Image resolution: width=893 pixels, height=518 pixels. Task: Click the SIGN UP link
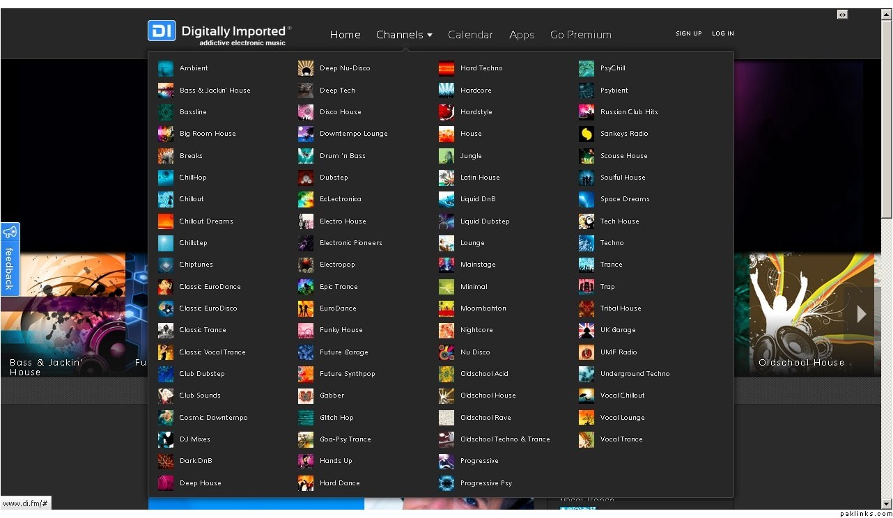688,33
